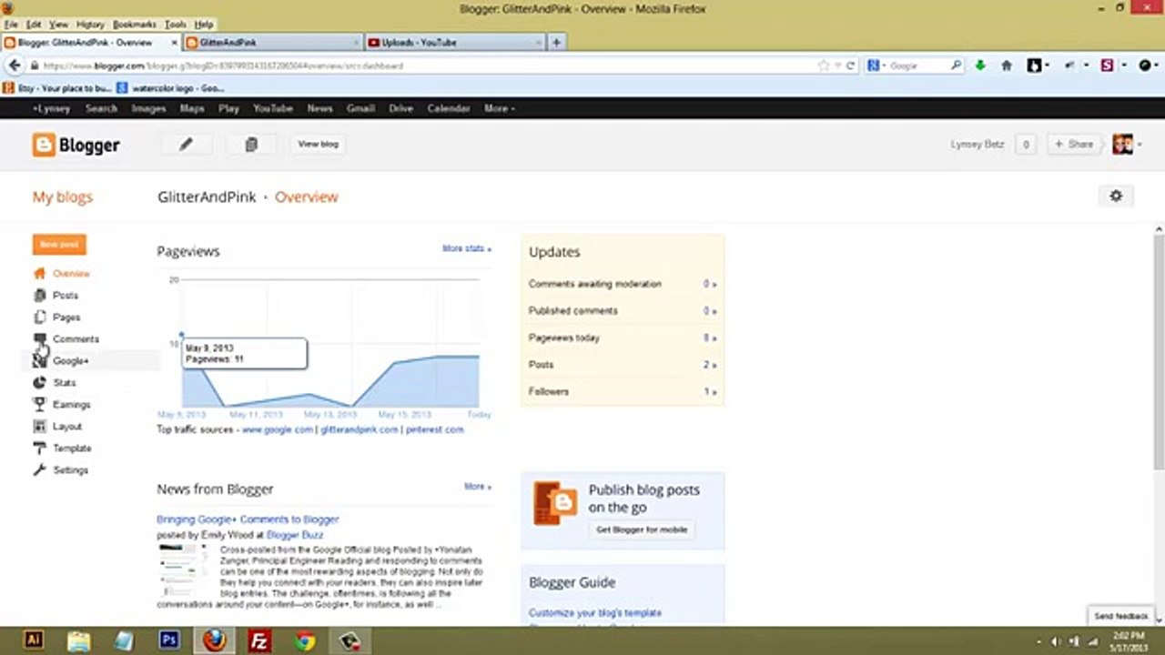Open blog options via the gear icon

click(x=1116, y=196)
